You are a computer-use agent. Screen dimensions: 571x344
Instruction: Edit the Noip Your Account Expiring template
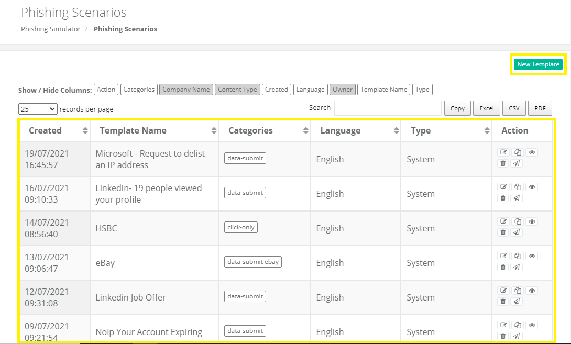tap(503, 326)
